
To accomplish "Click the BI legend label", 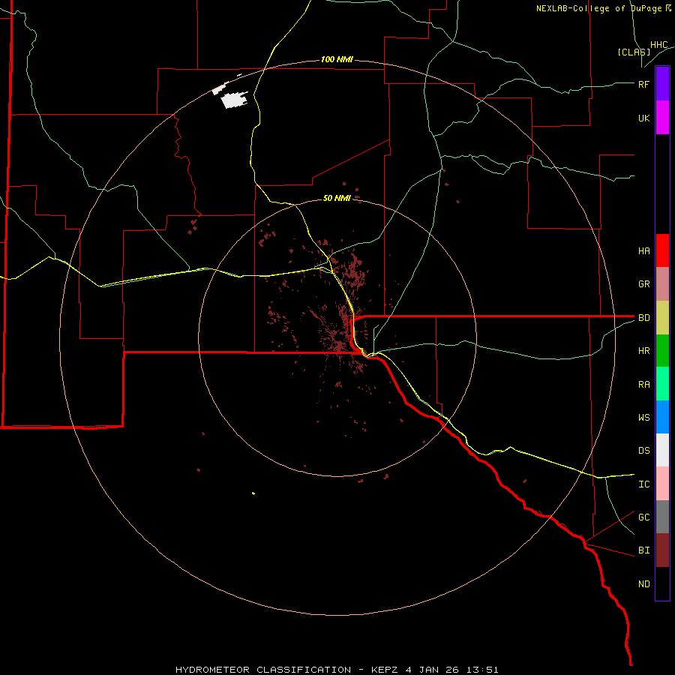I will click(643, 550).
